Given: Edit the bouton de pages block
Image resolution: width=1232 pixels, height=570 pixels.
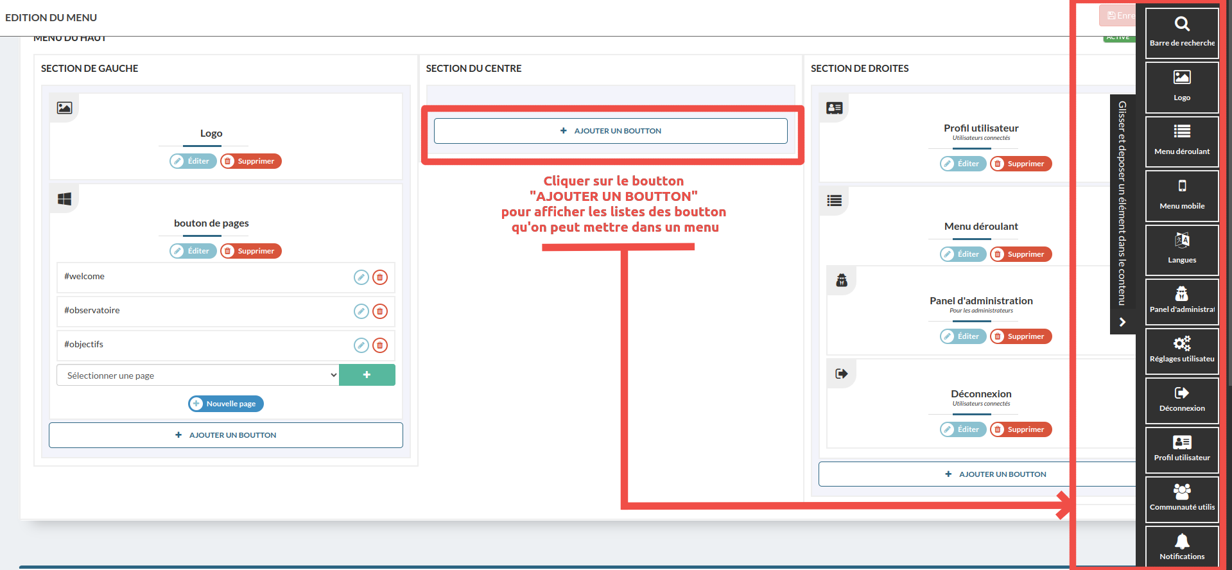Looking at the screenshot, I should point(193,251).
